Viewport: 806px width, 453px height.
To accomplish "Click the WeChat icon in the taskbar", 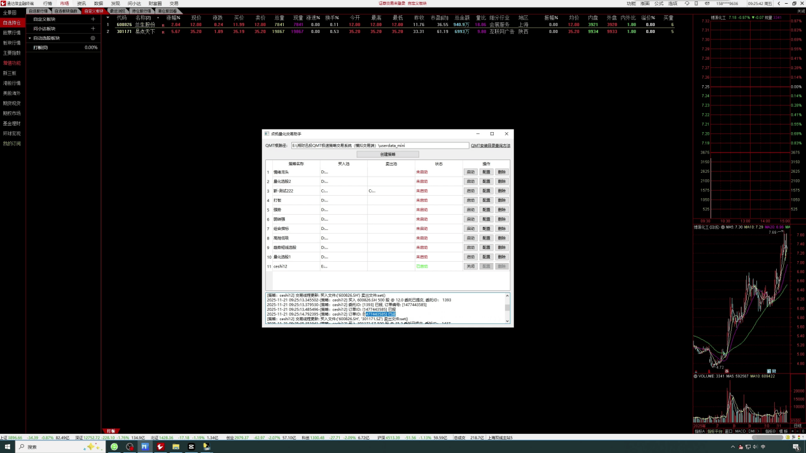I will 115,447.
